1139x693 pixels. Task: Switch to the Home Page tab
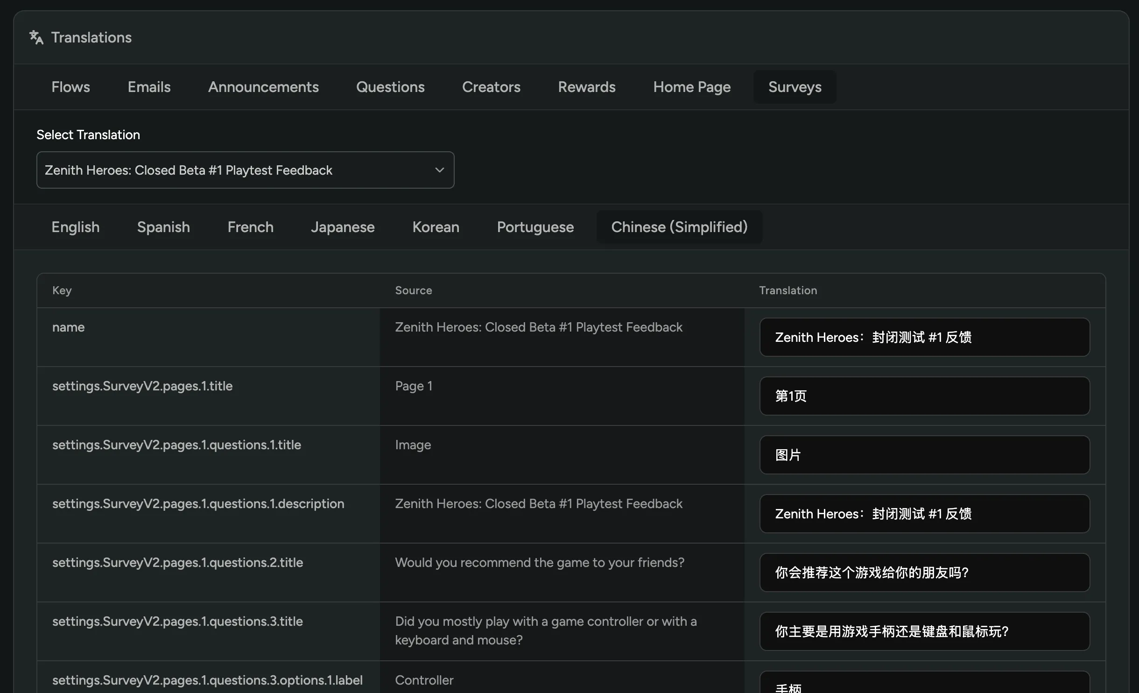(x=692, y=87)
